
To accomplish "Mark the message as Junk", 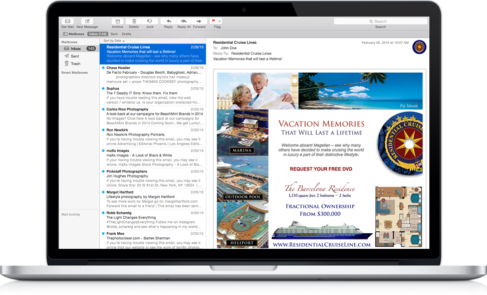I will coord(149,21).
